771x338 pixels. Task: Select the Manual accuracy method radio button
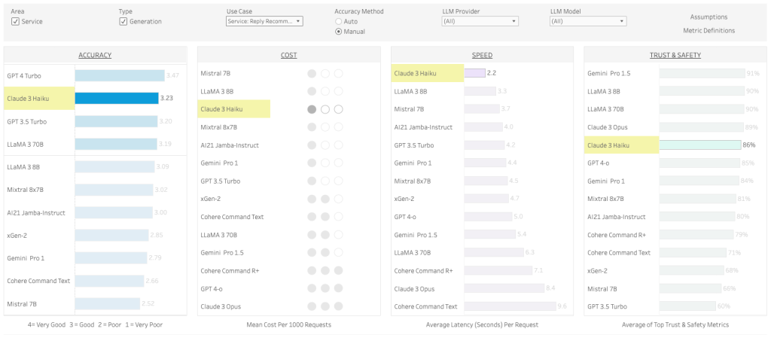[339, 32]
